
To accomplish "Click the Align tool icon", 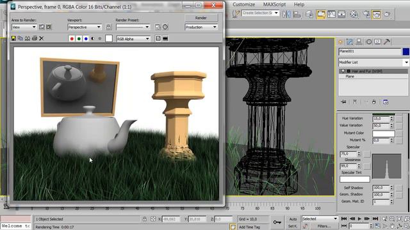I will (297, 14).
